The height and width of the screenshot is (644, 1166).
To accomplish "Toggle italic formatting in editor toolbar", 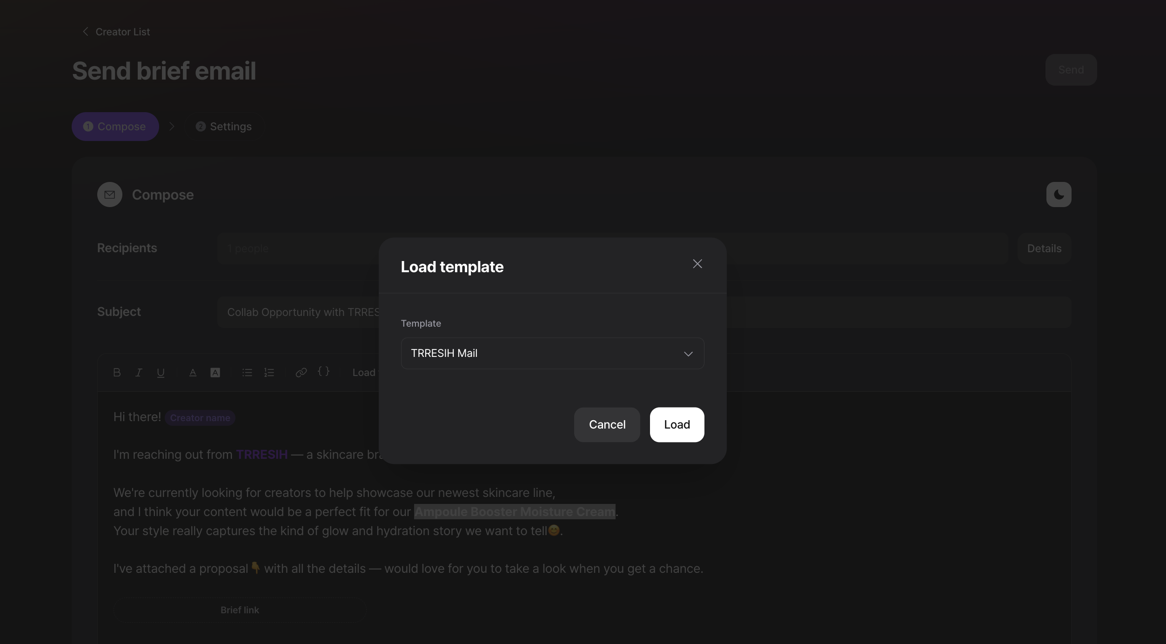I will (139, 372).
